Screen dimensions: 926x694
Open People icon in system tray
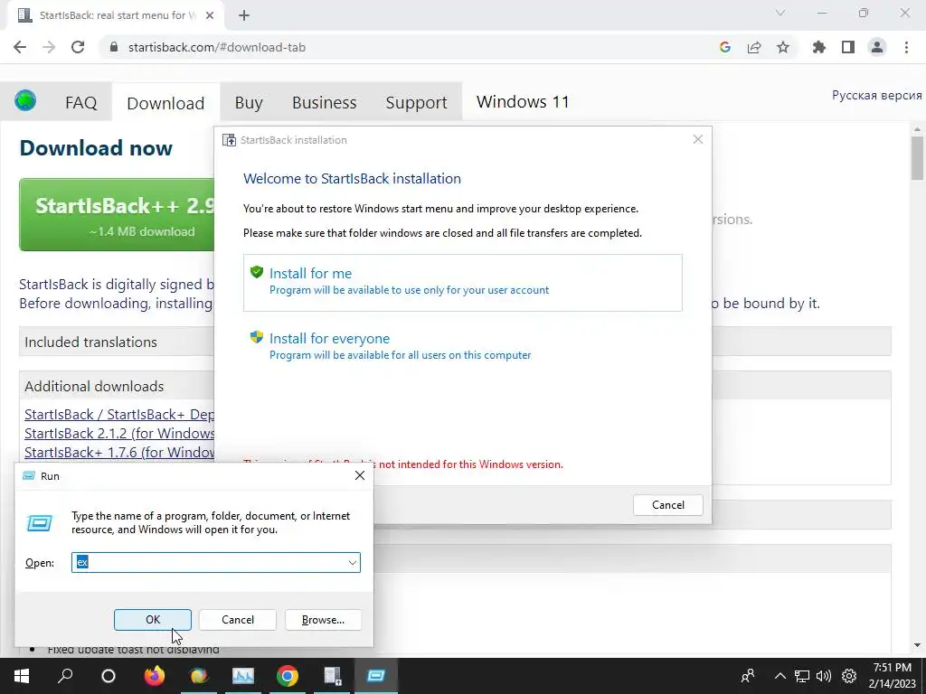(748, 676)
